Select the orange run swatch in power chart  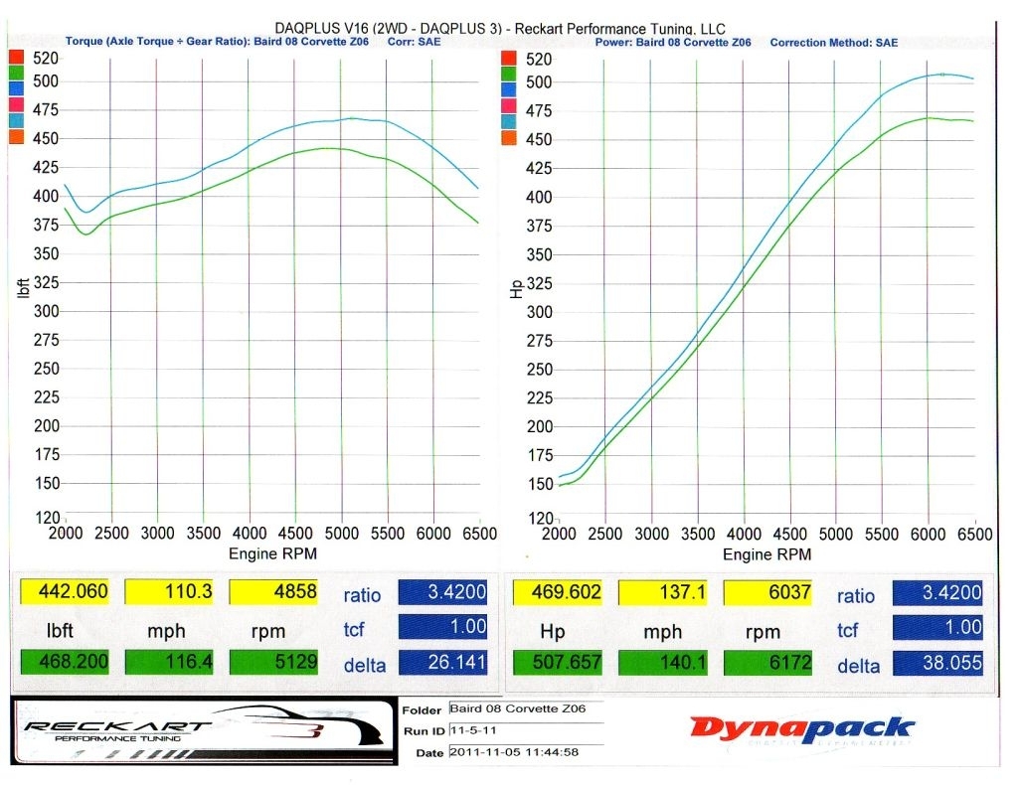pos(510,138)
